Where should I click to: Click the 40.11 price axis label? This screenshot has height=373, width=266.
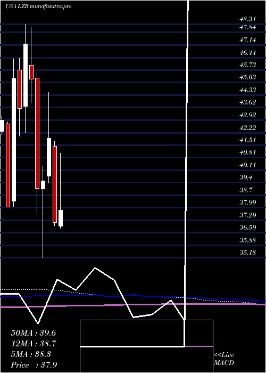[x=248, y=165]
